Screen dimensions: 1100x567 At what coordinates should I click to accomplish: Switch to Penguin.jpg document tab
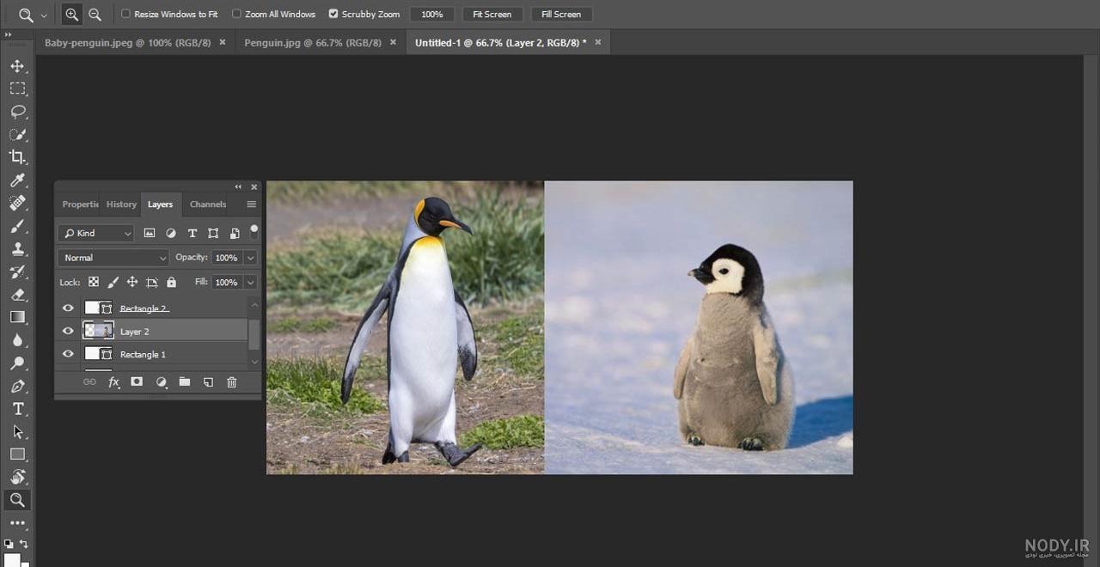(313, 42)
